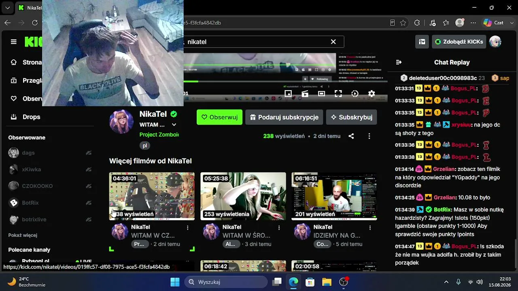Open the weather widget 24°C
Image resolution: width=518 pixels, height=291 pixels.
tap(27, 282)
